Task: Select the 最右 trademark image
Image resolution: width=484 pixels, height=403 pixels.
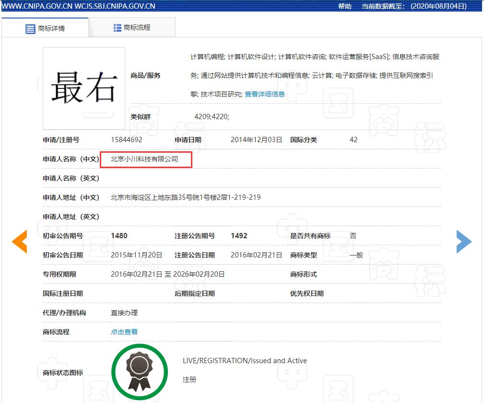Action: pos(83,88)
